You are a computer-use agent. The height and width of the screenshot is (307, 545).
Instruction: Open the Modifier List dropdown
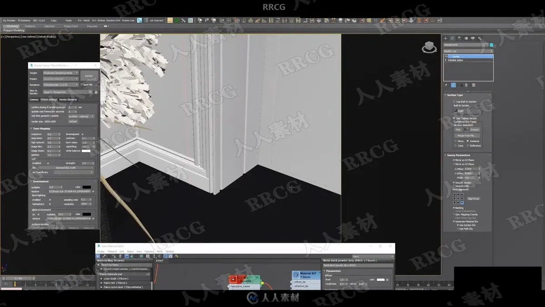(x=468, y=51)
